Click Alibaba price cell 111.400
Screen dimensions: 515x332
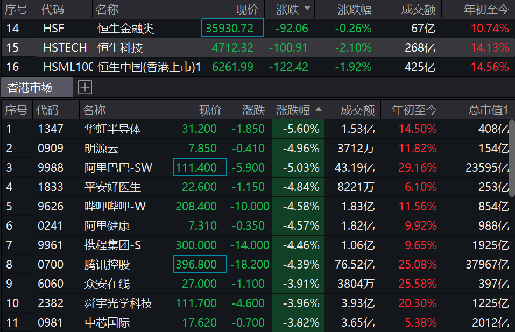pyautogui.click(x=200, y=167)
